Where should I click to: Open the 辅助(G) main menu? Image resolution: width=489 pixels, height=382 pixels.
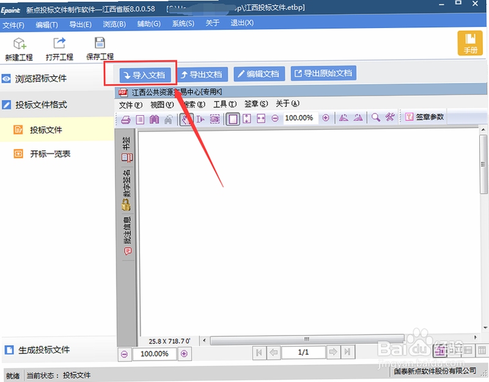149,24
